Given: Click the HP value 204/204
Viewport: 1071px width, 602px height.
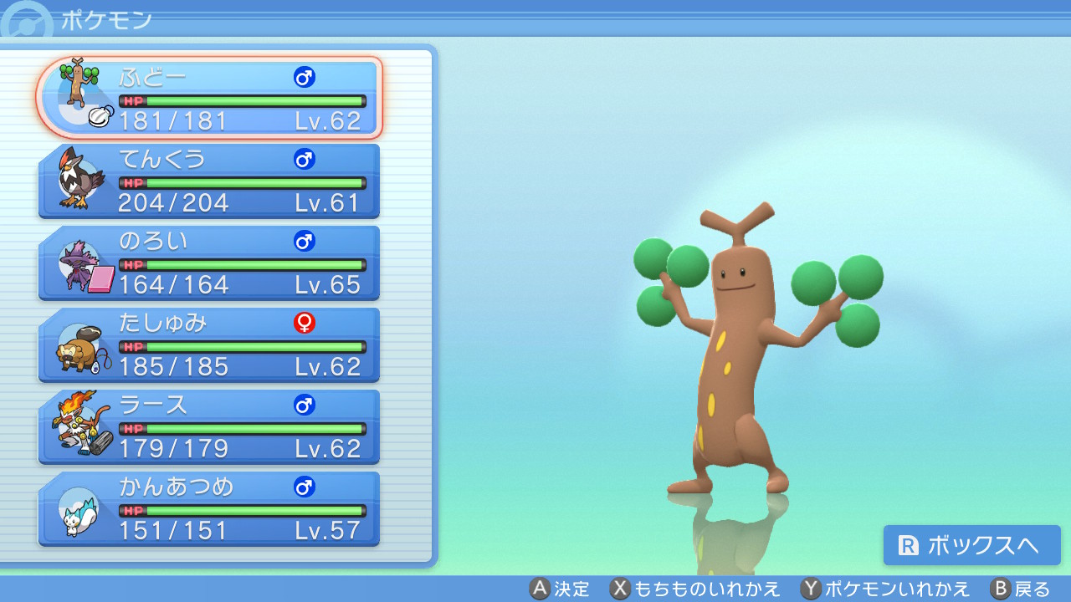Looking at the screenshot, I should click(173, 203).
